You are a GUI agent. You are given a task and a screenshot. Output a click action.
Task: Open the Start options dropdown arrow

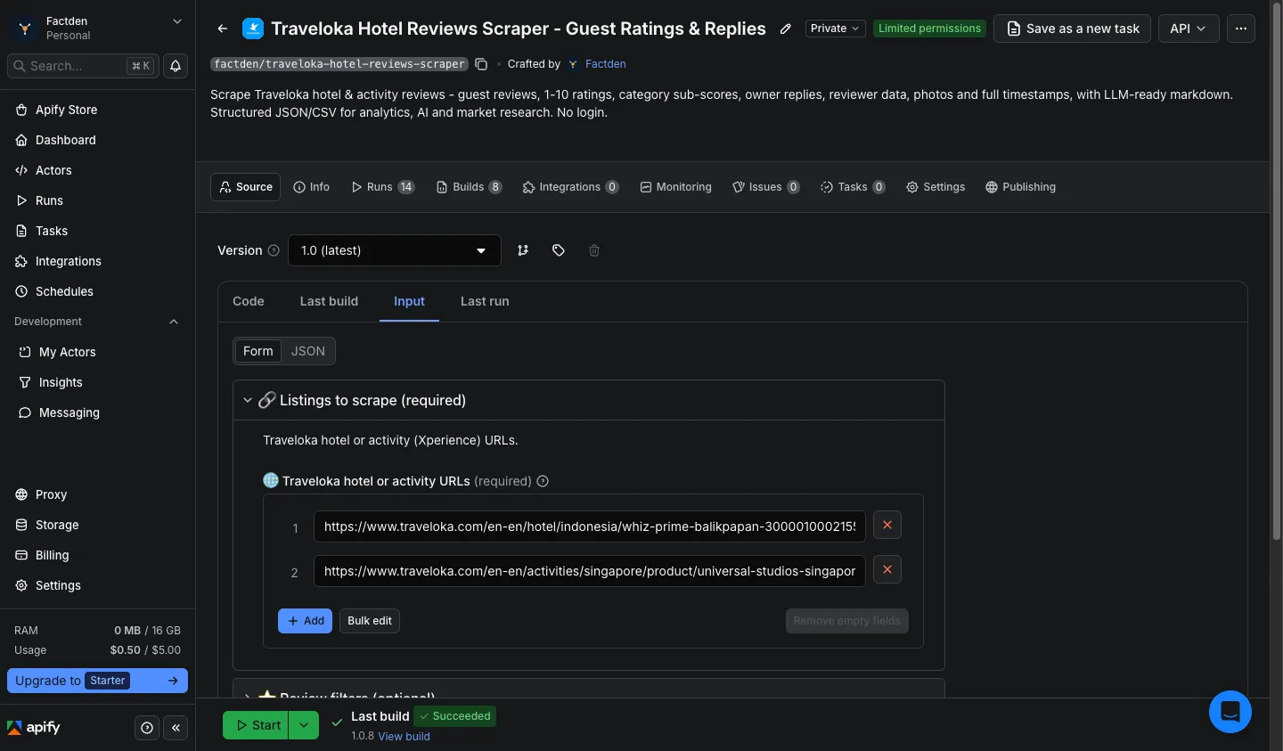click(304, 725)
